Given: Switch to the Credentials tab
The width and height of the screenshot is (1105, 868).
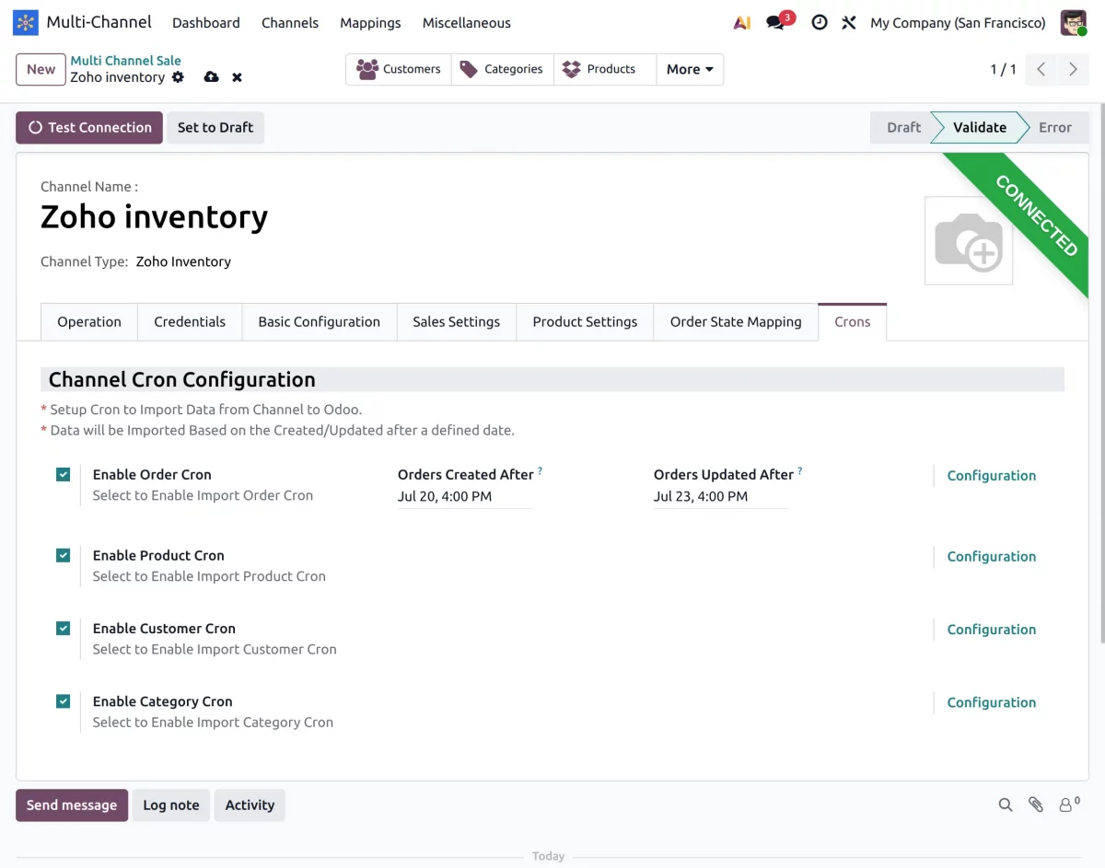Looking at the screenshot, I should click(190, 322).
